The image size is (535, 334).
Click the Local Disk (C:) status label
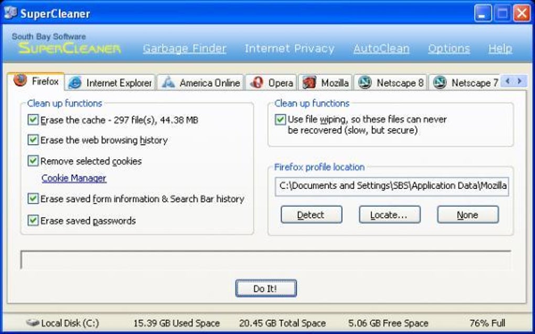tap(70, 323)
